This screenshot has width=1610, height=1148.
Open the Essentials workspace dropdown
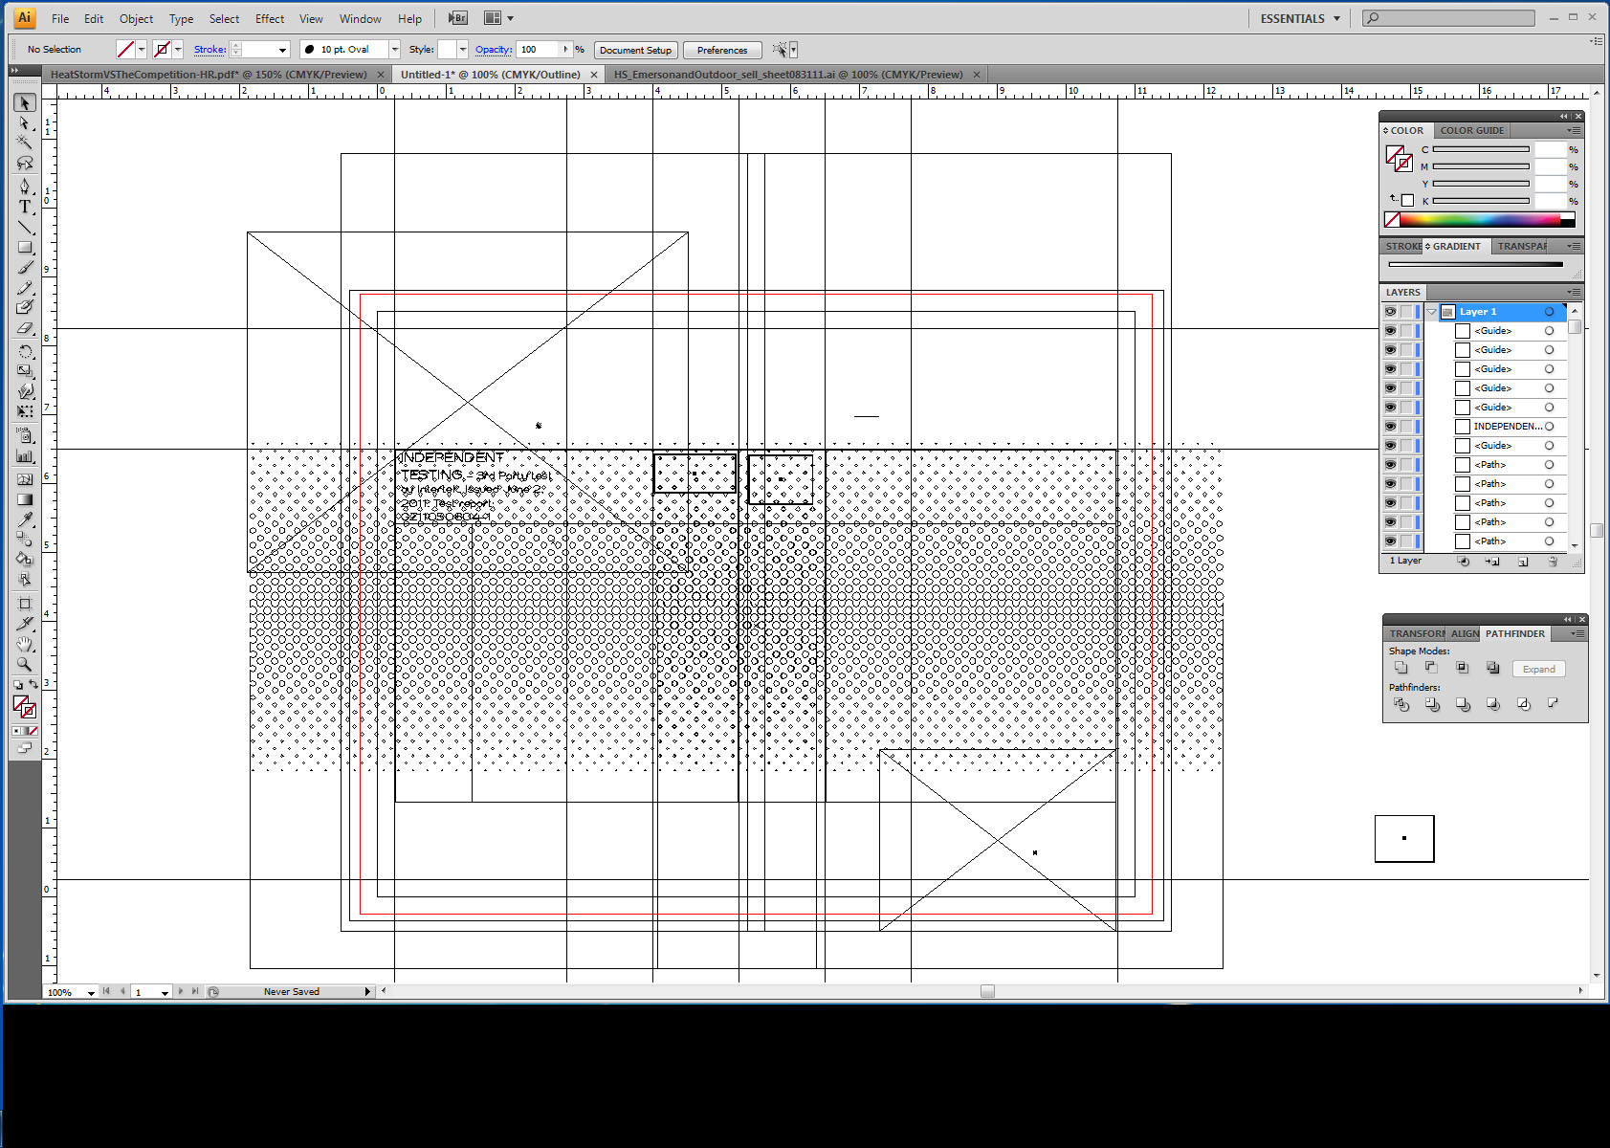(x=1300, y=18)
